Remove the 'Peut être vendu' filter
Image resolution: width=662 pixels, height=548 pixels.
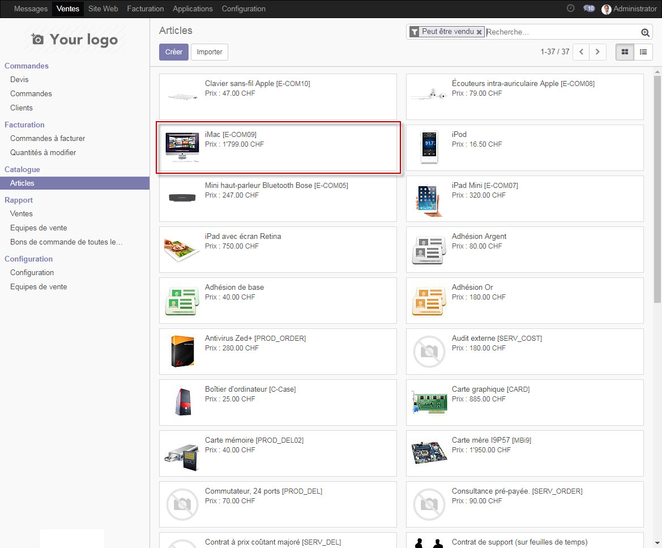click(x=479, y=32)
